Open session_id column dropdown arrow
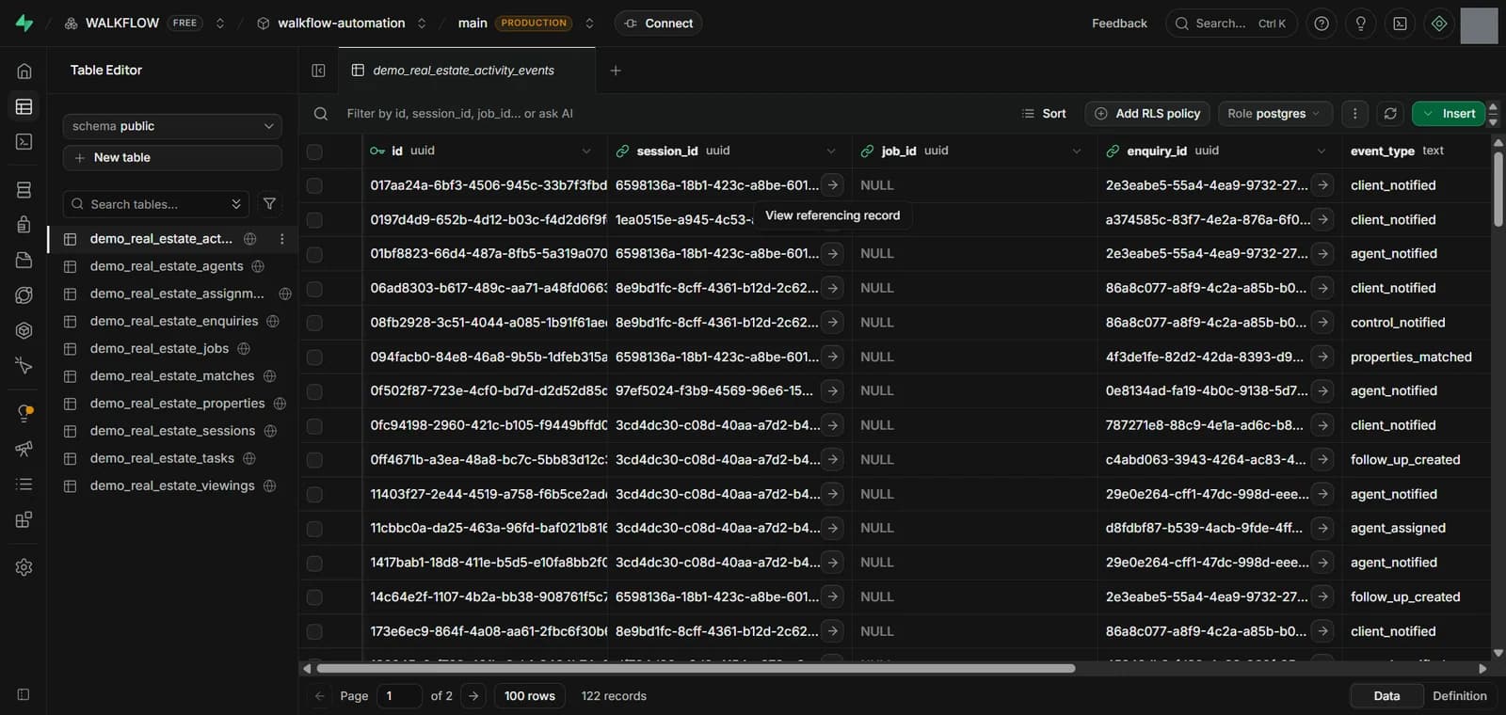1506x715 pixels. 831,151
